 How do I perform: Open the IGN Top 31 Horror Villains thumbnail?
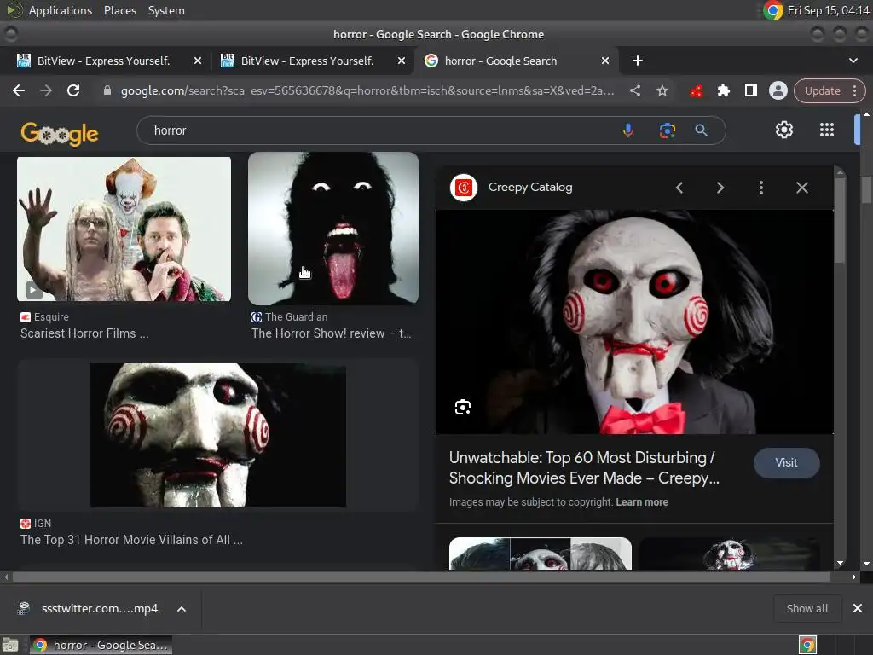point(218,435)
